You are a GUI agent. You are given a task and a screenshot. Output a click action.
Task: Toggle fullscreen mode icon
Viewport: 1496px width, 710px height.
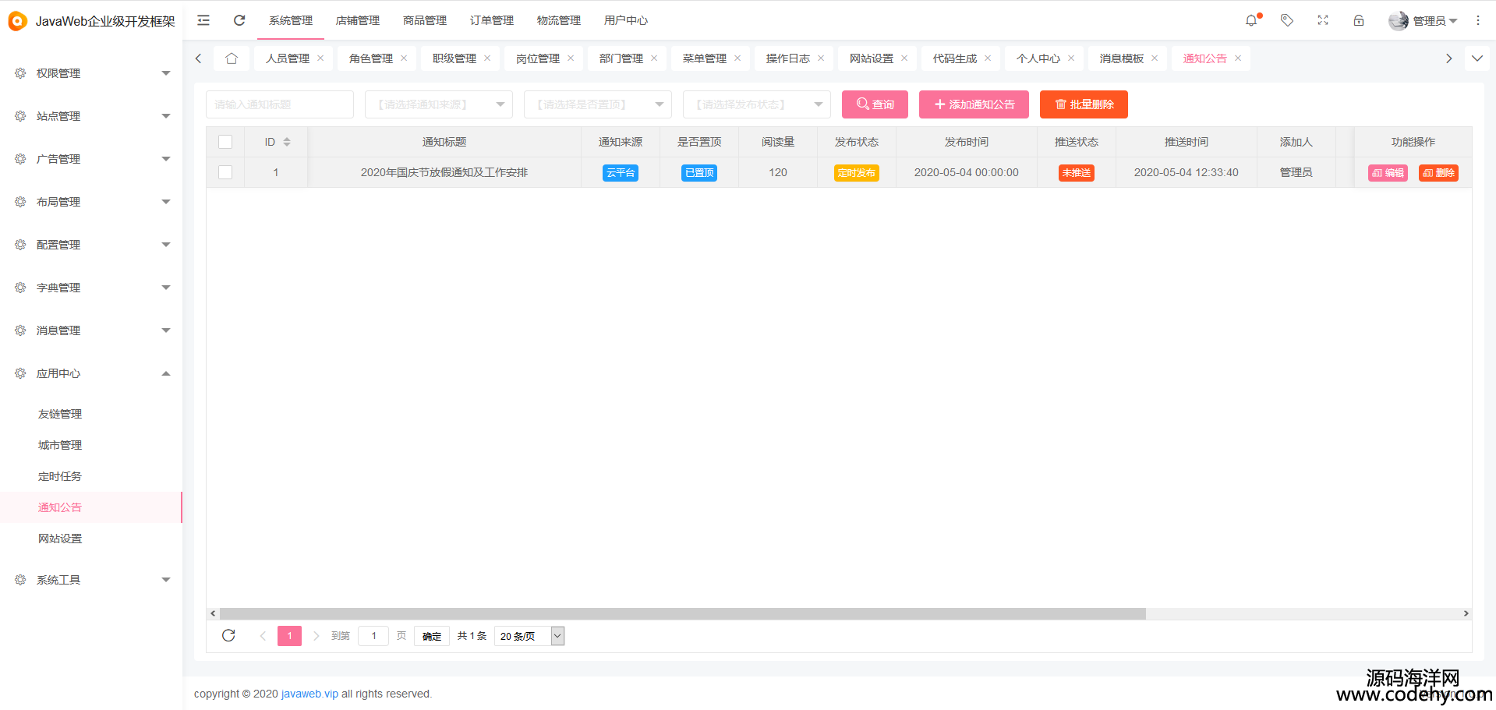(x=1323, y=20)
